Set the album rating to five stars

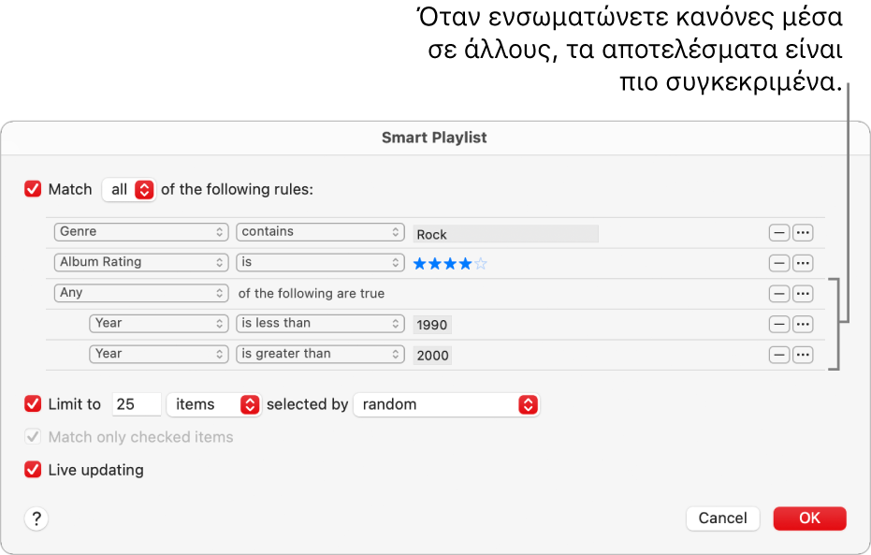point(480,263)
